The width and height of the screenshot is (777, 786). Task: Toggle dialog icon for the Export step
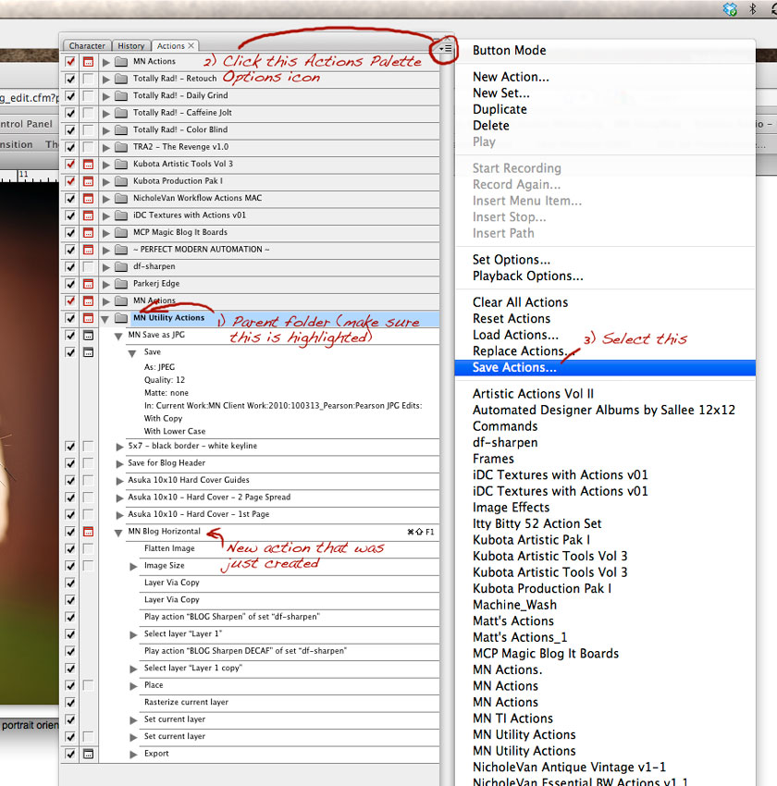pyautogui.click(x=88, y=754)
